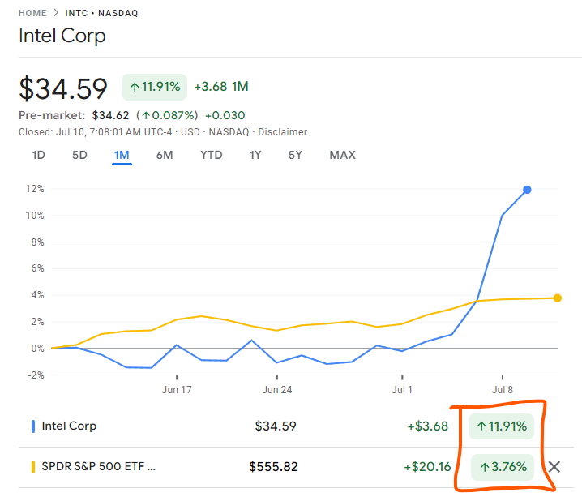Click the Intel row 11.91% change badge
The image size is (582, 497).
tap(501, 426)
